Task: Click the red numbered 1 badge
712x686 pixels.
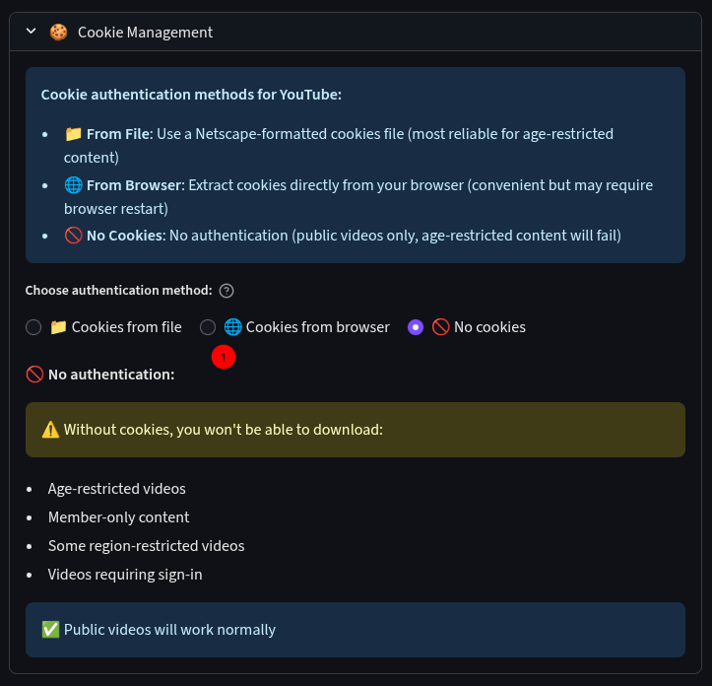Action: tap(224, 357)
